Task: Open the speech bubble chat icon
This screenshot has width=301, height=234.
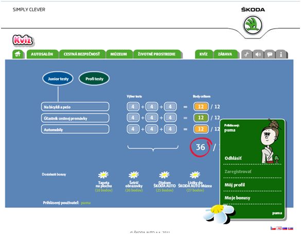Action: (270, 54)
